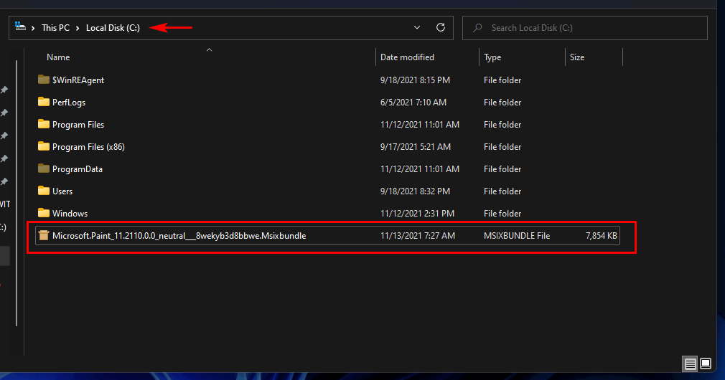Select the Windows folder name
The width and height of the screenshot is (725, 380).
click(70, 214)
